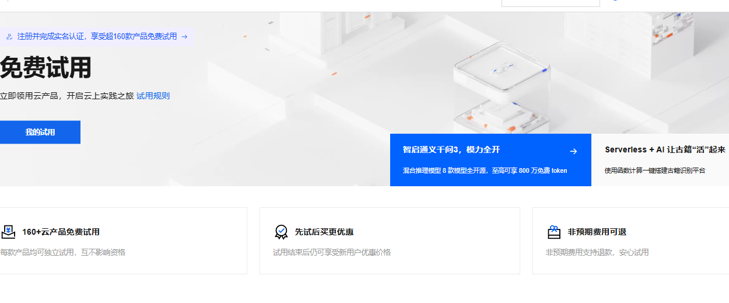Open the 注册并完成实名认证 promotion link
Image resolution: width=729 pixels, height=303 pixels.
(97, 36)
